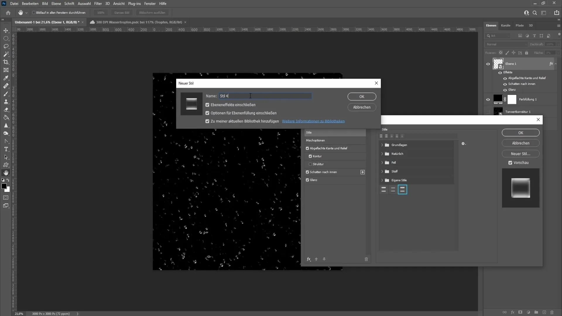This screenshot has height=316, width=562.
Task: Open the Fenster menu
Action: pos(150,4)
